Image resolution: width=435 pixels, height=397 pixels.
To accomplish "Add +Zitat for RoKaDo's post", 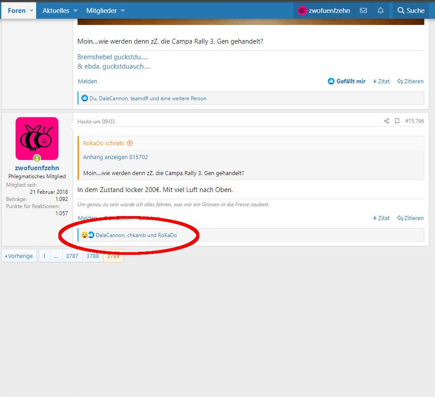I will (381, 81).
